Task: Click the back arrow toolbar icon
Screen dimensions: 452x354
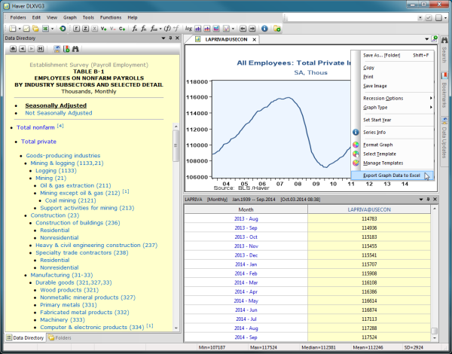Action: (243, 29)
